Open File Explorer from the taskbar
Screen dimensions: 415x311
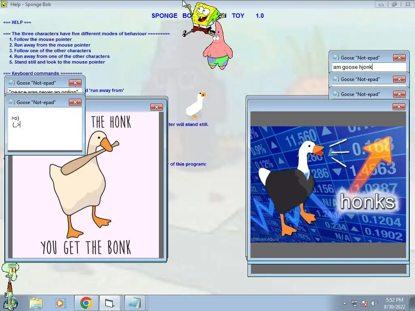pyautogui.click(x=36, y=303)
